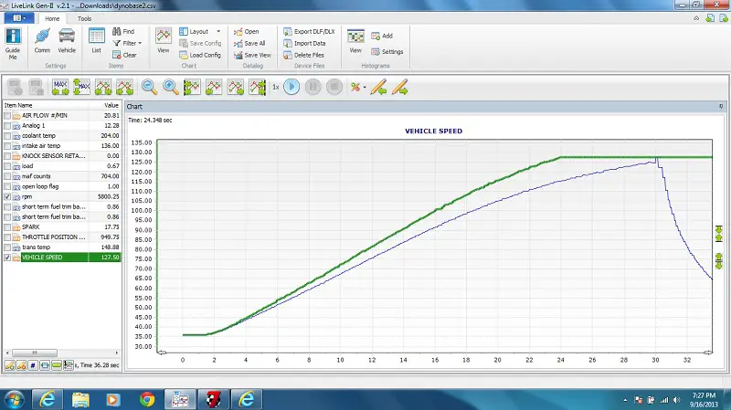The height and width of the screenshot is (410, 731).
Task: Click the Histograms View icon
Action: point(355,41)
